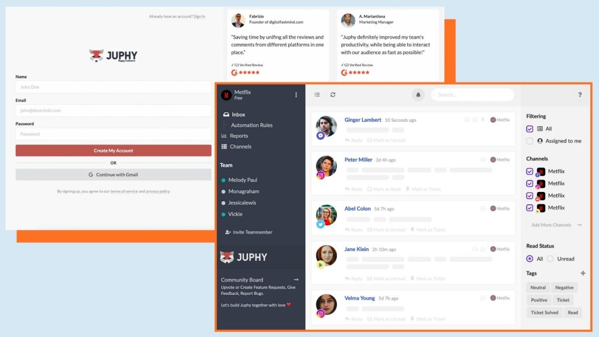The height and width of the screenshot is (337, 599).
Task: Select the All read status radio button
Action: [529, 259]
